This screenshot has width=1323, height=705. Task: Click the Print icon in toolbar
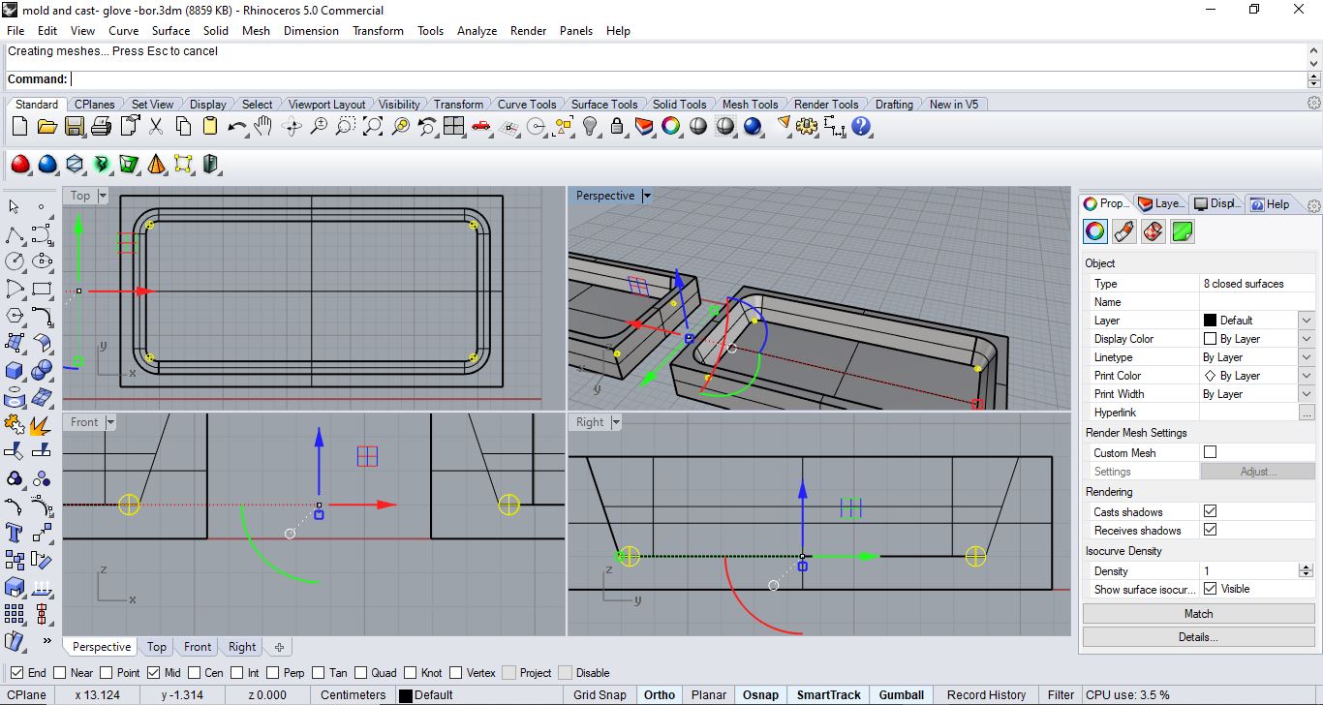101,126
